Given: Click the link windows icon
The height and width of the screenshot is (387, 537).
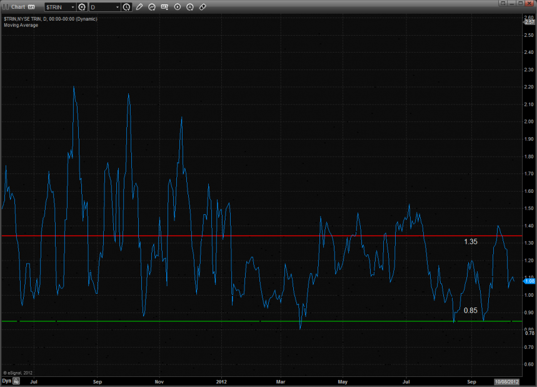Looking at the screenshot, I should click(x=203, y=7).
